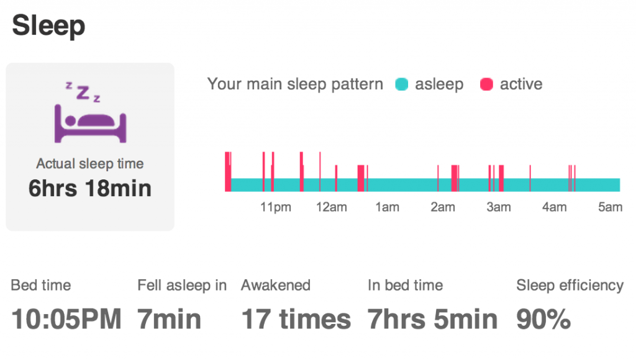
Task: Click the 12am timeline label
Action: [x=332, y=207]
